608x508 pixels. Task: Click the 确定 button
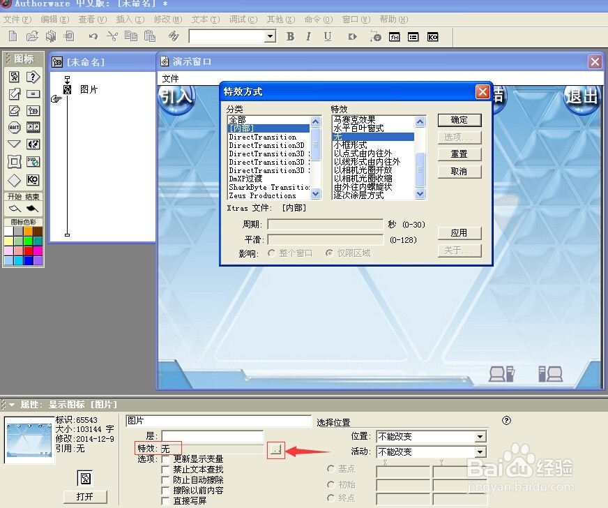[459, 120]
